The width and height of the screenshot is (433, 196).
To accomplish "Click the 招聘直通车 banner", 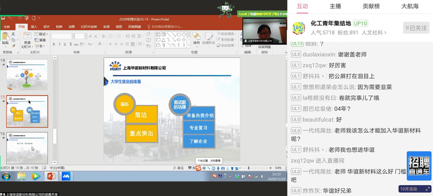I will (419, 166).
